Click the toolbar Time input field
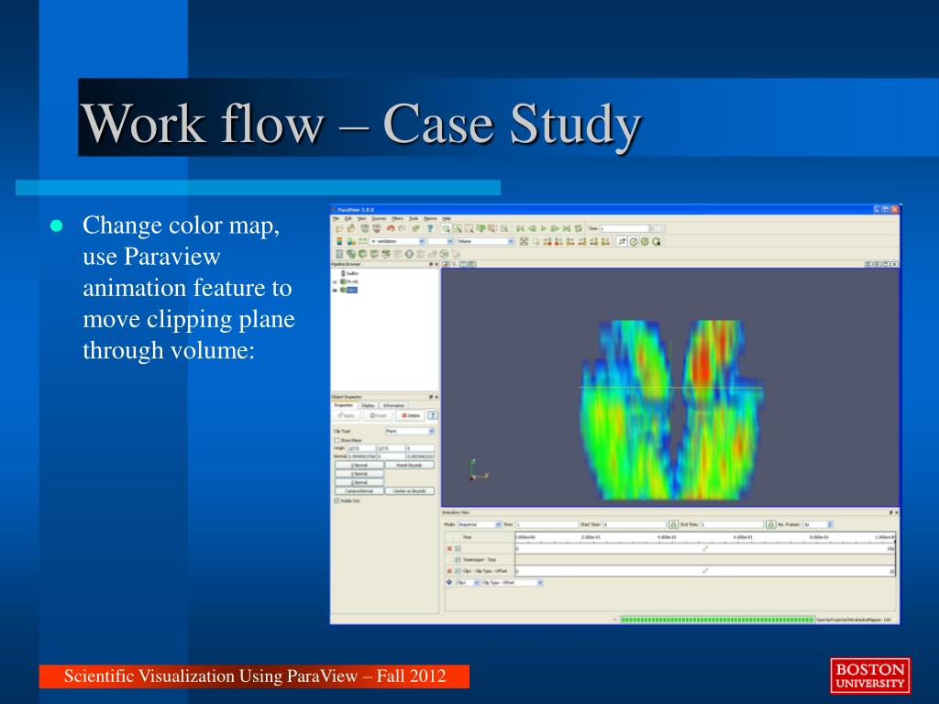Image resolution: width=939 pixels, height=704 pixels. pyautogui.click(x=624, y=228)
